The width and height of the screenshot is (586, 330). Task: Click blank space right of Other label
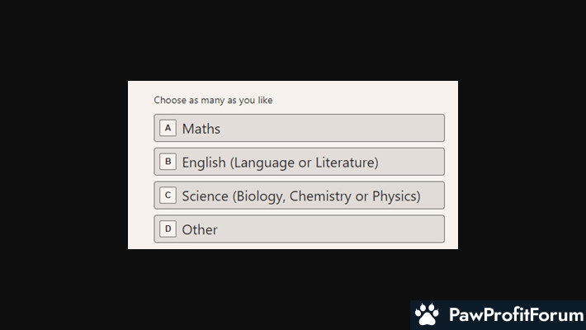(x=331, y=229)
